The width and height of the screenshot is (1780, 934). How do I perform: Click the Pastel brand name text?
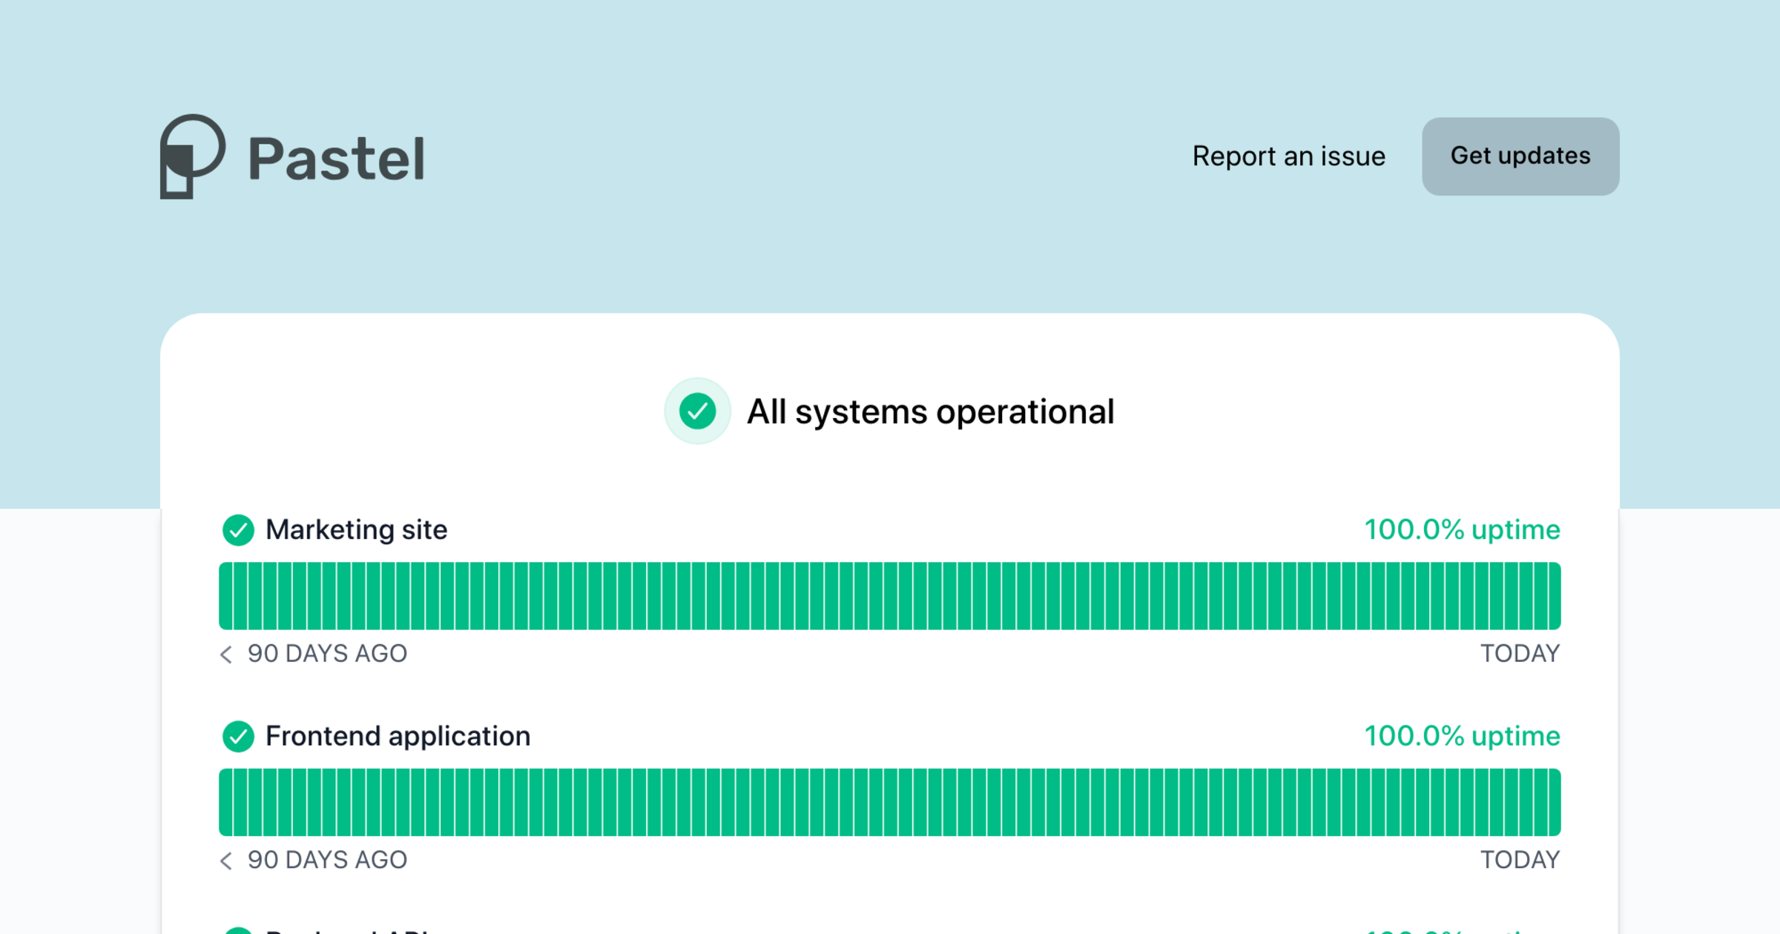pos(336,159)
